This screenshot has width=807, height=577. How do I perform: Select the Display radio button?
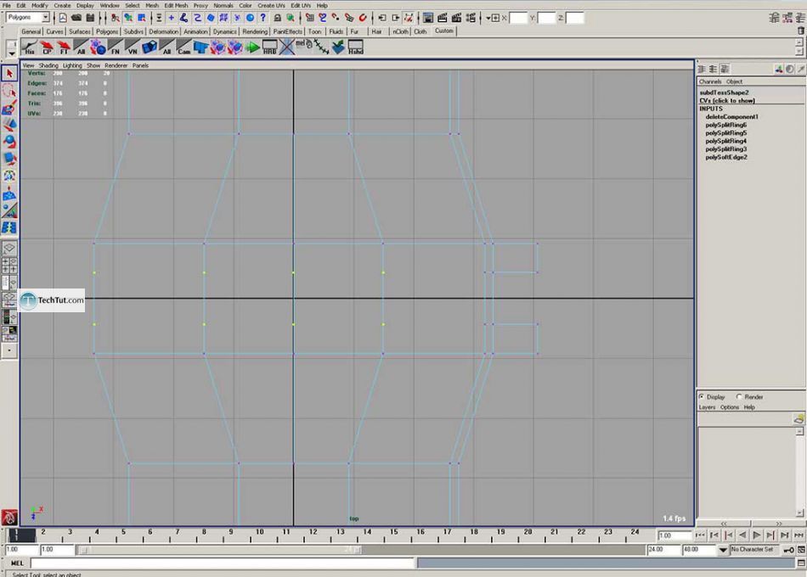pos(702,396)
